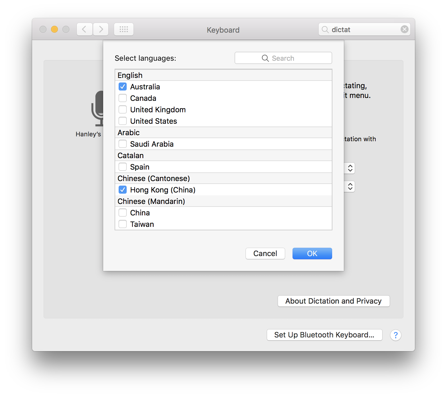Disable Hong Kong (China) Cantonese
The height and width of the screenshot is (397, 447).
(x=122, y=190)
